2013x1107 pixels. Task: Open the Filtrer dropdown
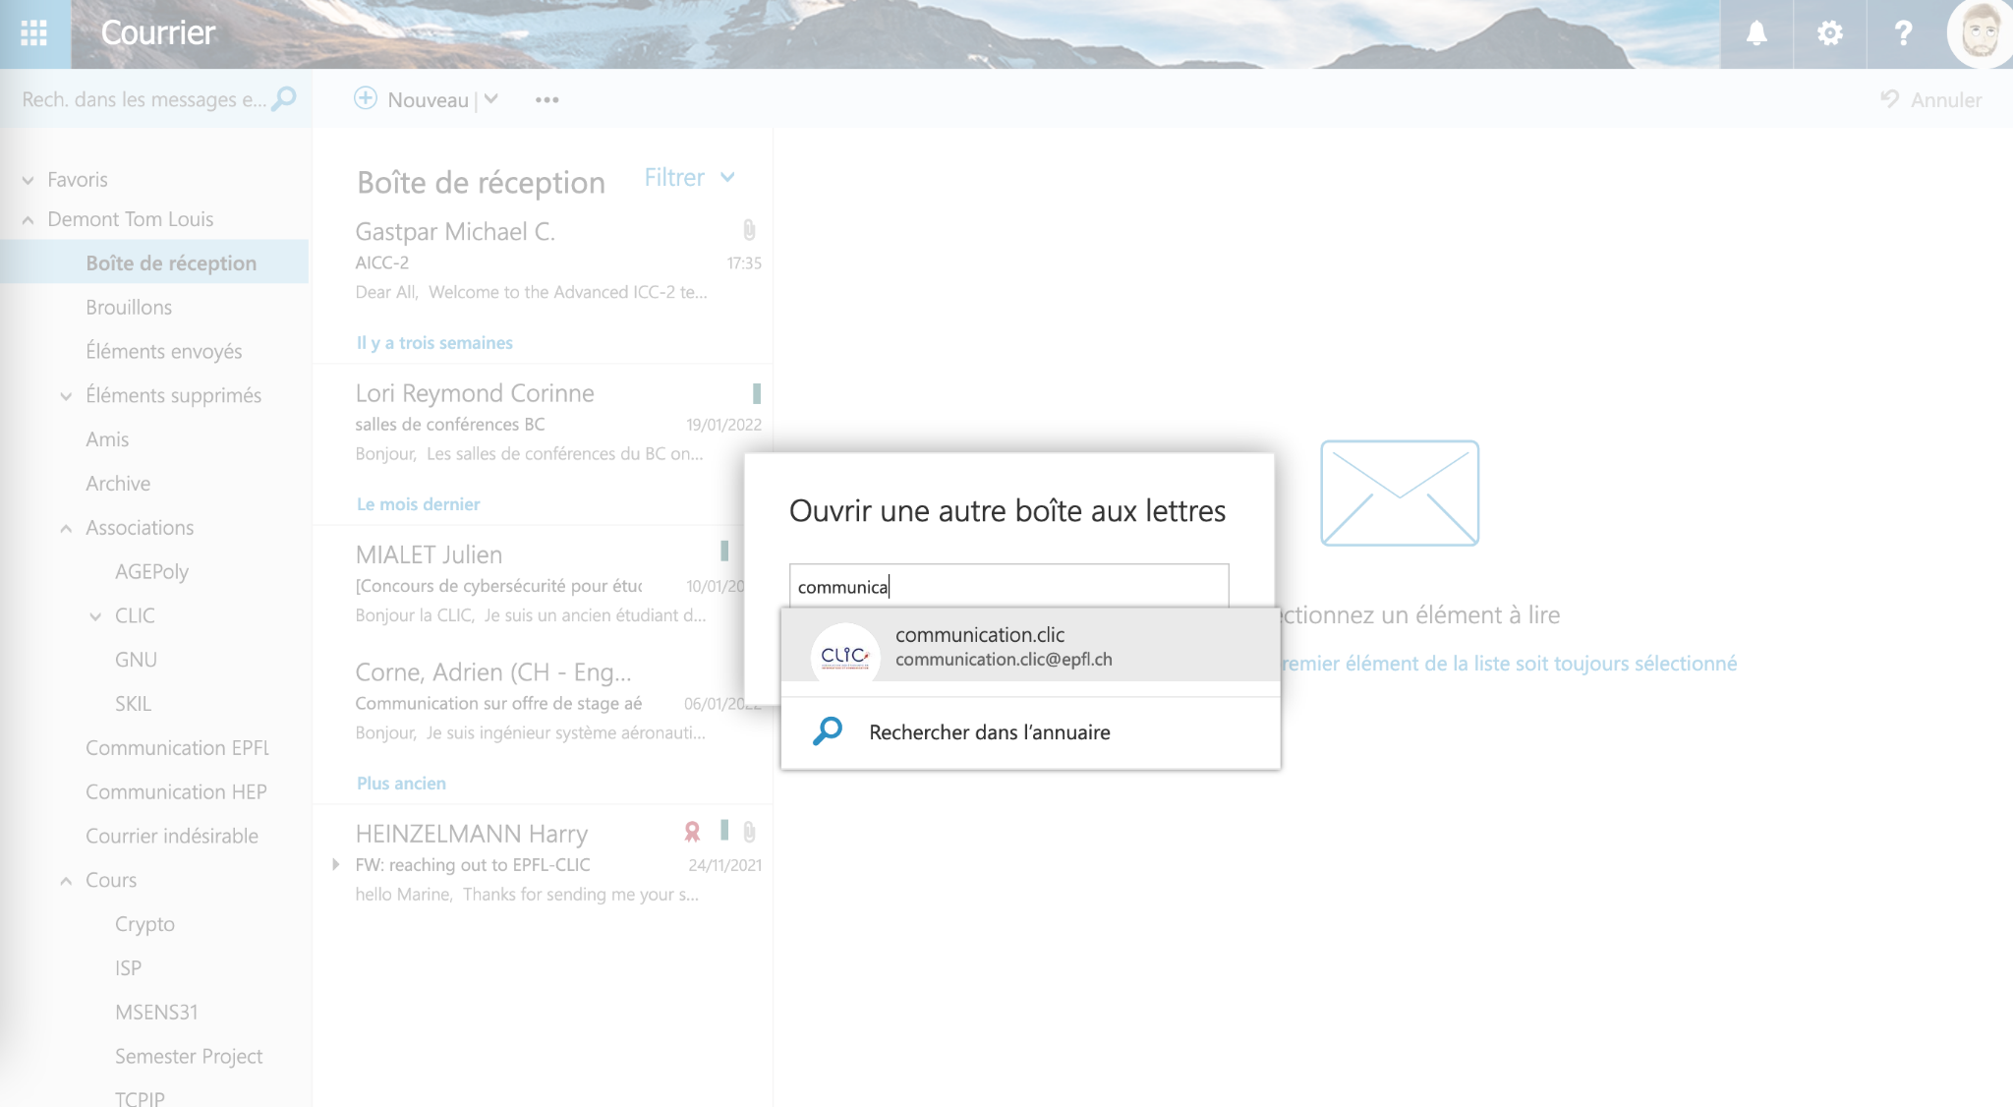689,178
